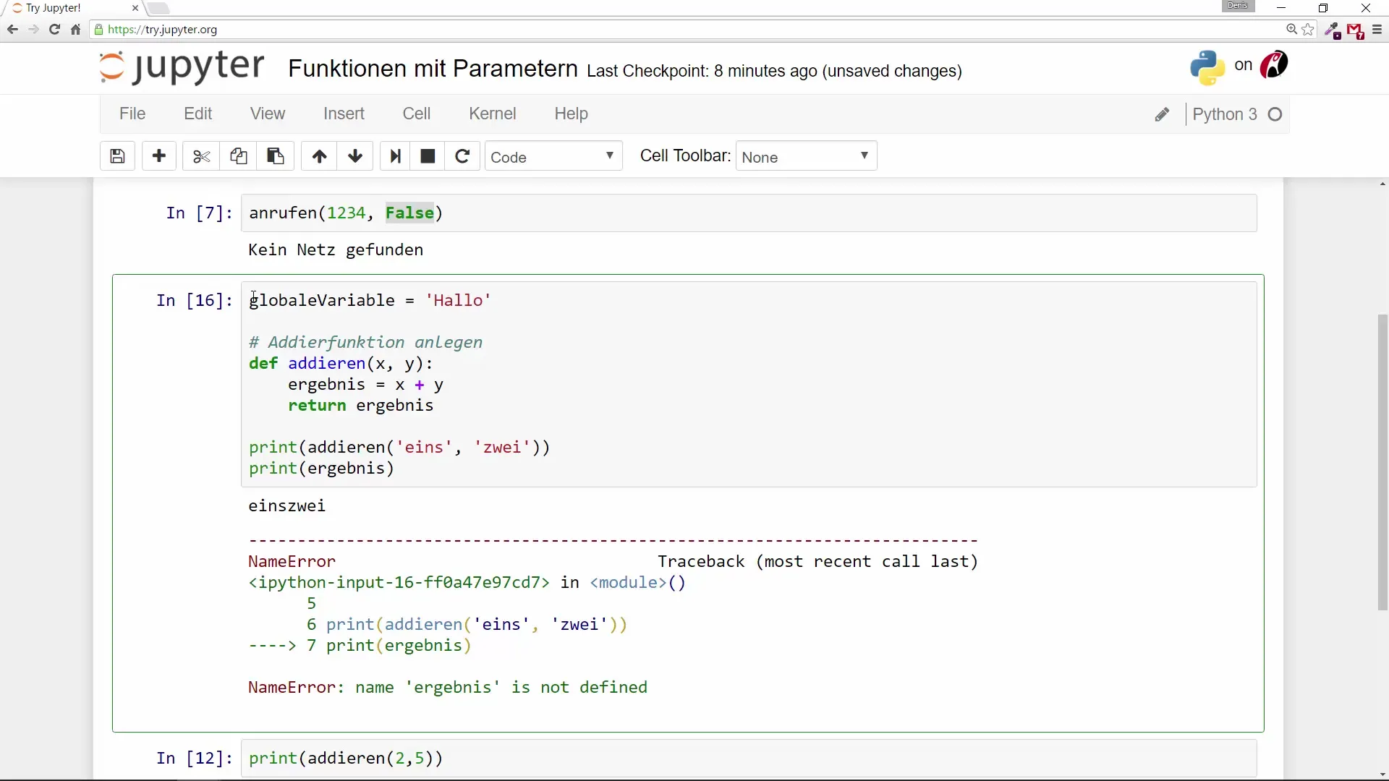Click output text Kein Netz gefunden
This screenshot has height=781, width=1389.
(336, 250)
